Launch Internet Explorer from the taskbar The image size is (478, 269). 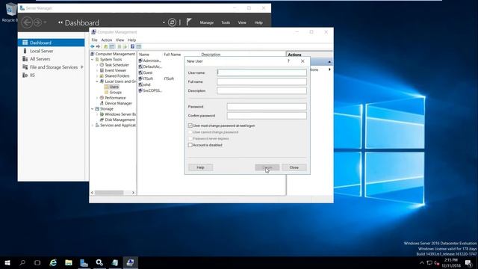coord(53,262)
